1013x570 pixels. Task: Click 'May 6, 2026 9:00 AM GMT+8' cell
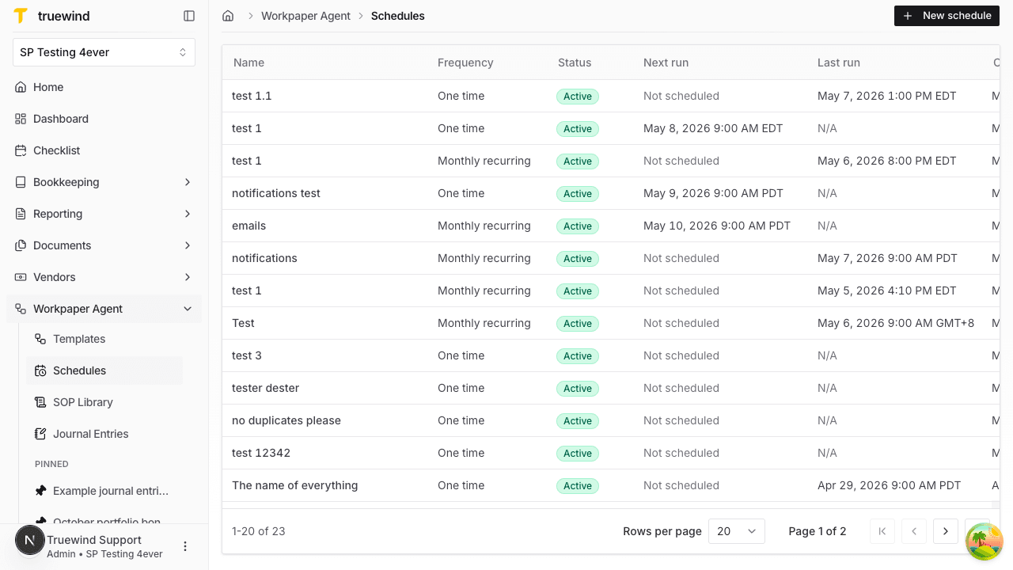pos(896,323)
